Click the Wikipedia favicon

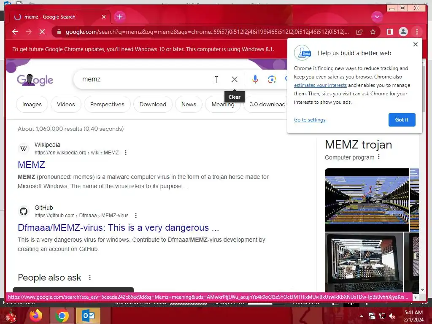tap(24, 149)
